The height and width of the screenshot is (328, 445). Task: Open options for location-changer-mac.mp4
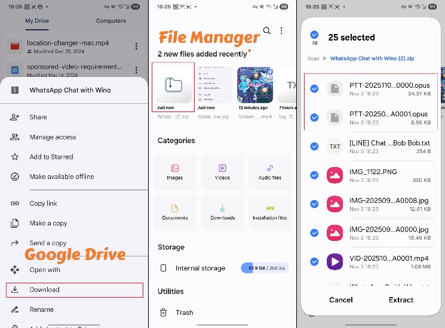coord(136,47)
